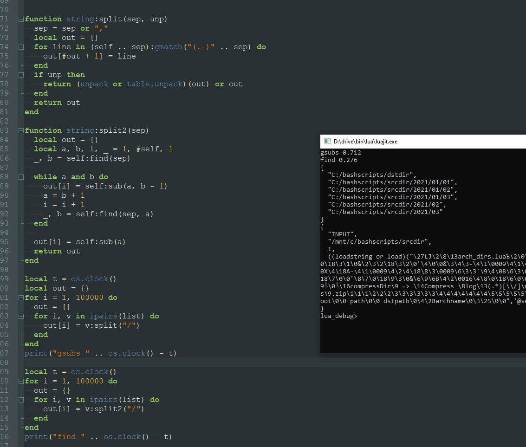The height and width of the screenshot is (447, 526).
Task: Click the "INPUT" entry in console output
Action: click(x=342, y=234)
